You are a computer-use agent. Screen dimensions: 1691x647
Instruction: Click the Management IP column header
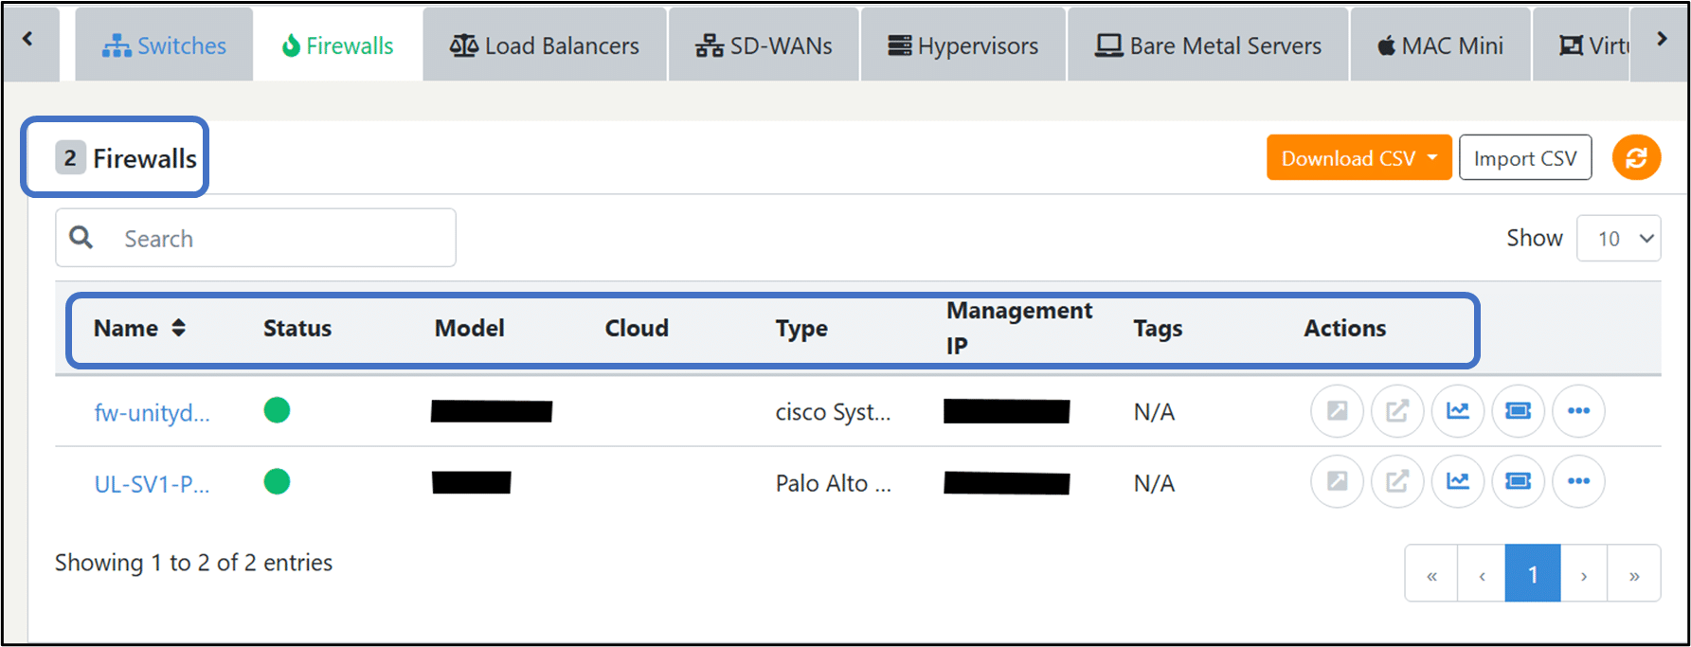1019,328
